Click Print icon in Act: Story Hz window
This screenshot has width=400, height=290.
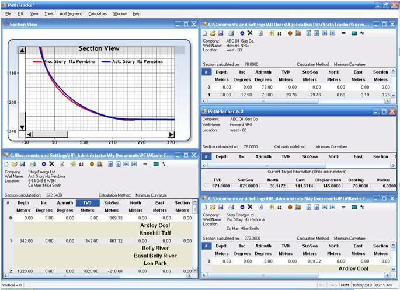(33, 164)
